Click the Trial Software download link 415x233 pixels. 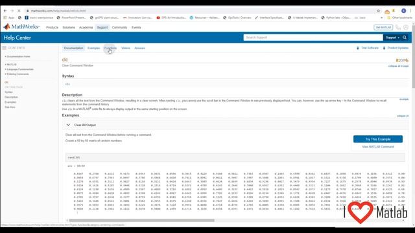click(x=368, y=48)
